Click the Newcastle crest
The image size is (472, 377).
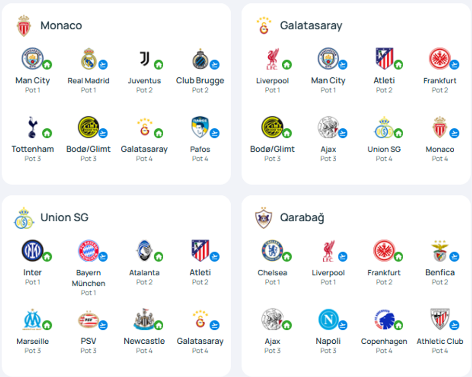click(144, 320)
